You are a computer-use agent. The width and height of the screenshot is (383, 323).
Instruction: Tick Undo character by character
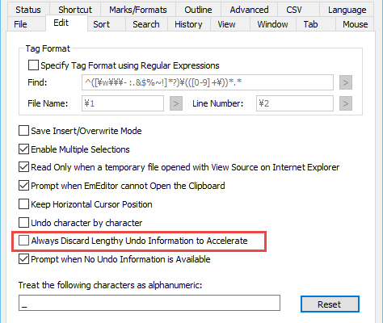23,223
